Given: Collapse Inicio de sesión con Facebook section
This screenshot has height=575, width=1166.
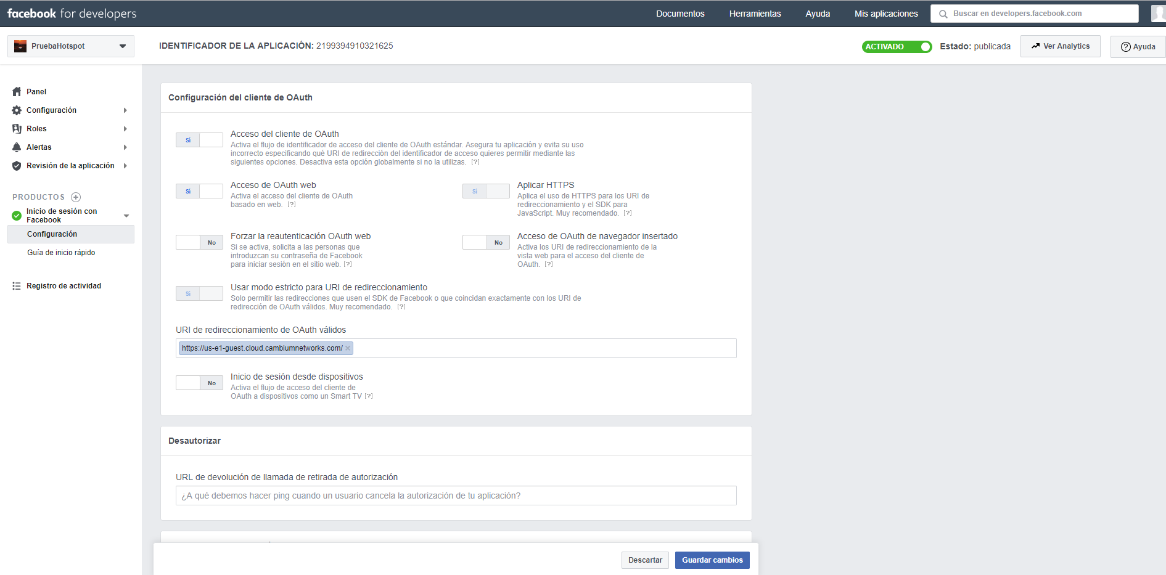Looking at the screenshot, I should tap(126, 216).
